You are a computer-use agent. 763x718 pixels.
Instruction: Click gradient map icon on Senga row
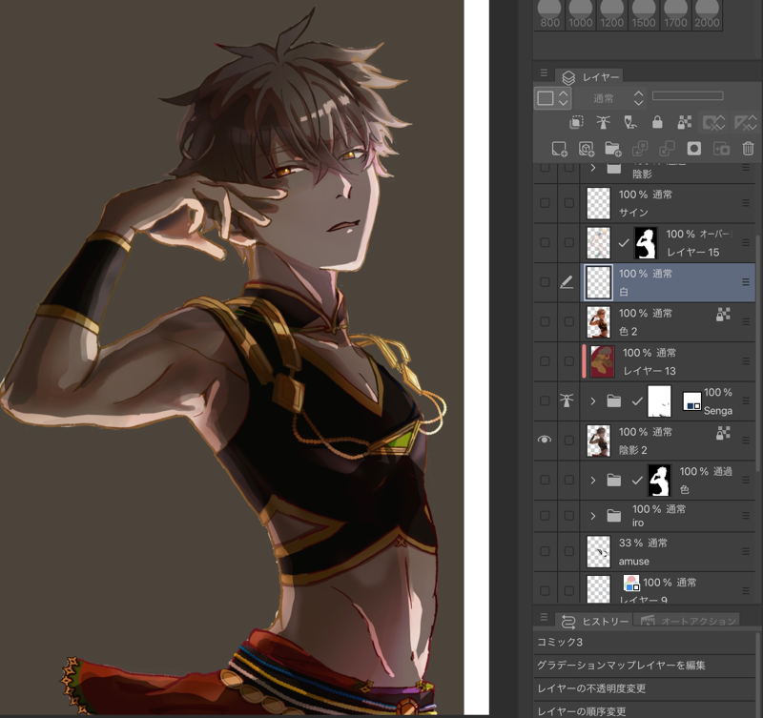(x=691, y=401)
